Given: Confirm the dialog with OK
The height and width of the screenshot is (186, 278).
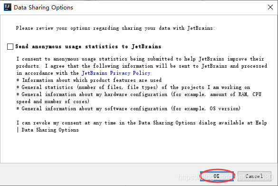Looking at the screenshot, I should 217,176.
